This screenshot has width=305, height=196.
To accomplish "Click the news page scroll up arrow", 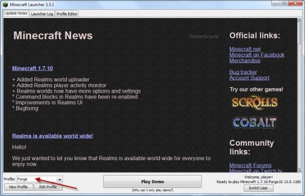I will 299,20.
